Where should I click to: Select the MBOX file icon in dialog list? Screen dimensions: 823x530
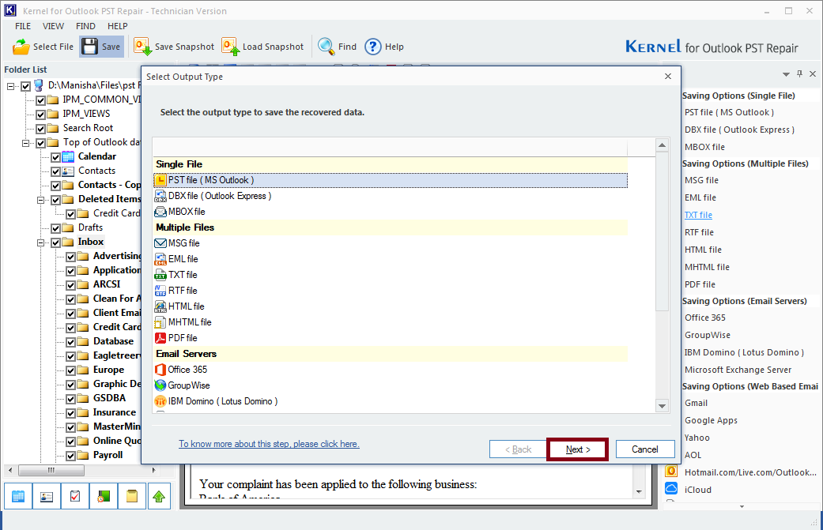coord(160,212)
